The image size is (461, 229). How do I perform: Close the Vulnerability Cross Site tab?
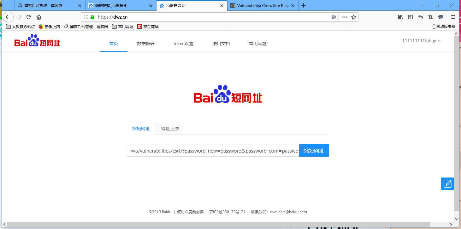(x=293, y=6)
